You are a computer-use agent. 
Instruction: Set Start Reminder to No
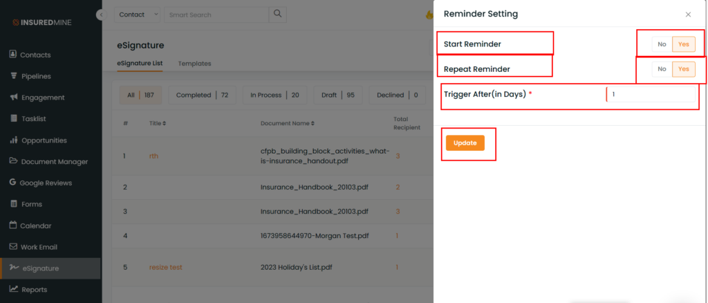(662, 44)
